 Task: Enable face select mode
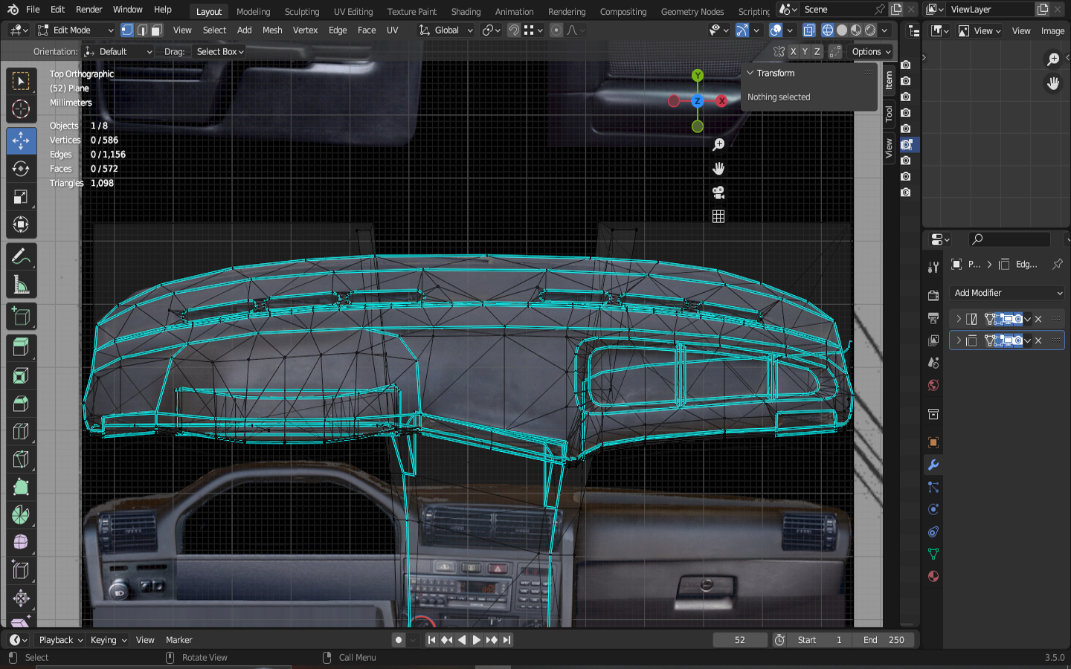click(x=156, y=30)
